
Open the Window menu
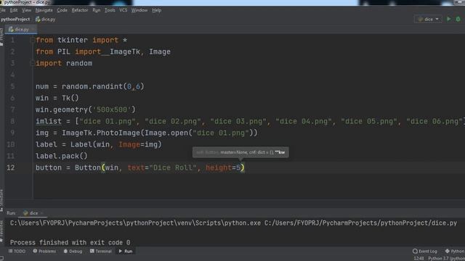pos(139,10)
